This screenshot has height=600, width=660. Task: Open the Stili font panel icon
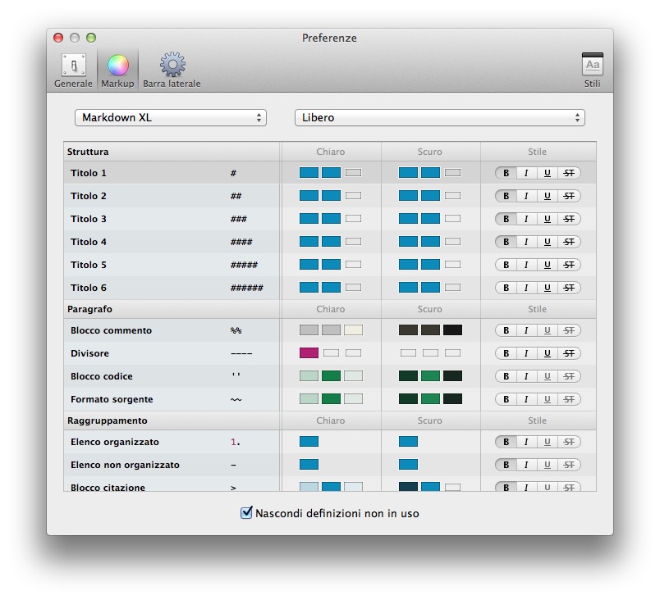click(x=592, y=70)
